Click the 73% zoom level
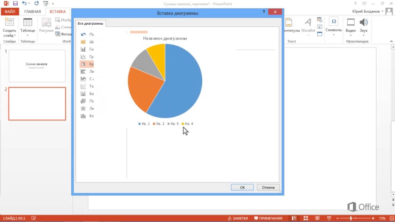 click(x=382, y=218)
